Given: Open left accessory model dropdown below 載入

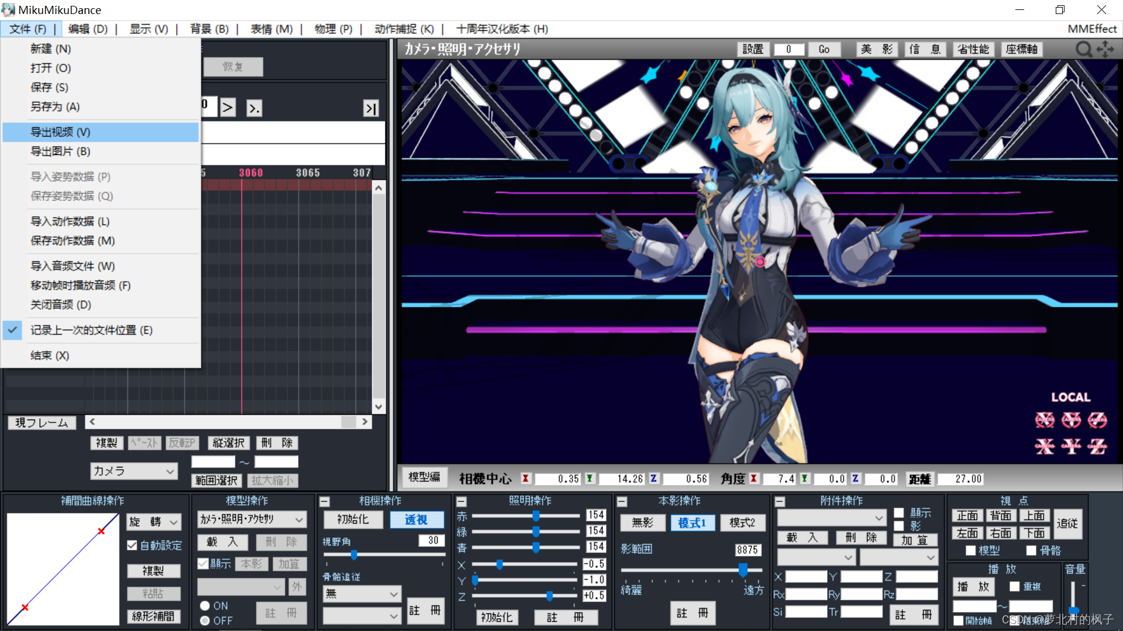Looking at the screenshot, I should (816, 557).
